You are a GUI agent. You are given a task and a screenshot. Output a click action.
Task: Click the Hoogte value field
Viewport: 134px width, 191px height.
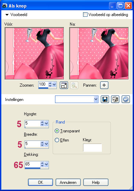[32, 123]
